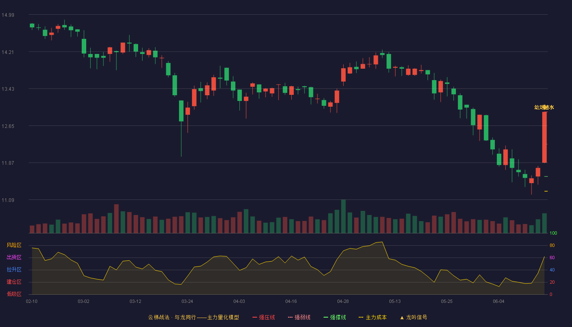Click the 05-25 date label
The height and width of the screenshot is (327, 572).
(x=447, y=301)
